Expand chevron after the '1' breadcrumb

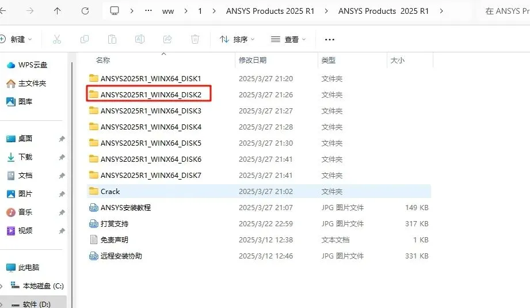(214, 11)
